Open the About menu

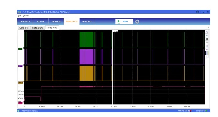[26, 16]
